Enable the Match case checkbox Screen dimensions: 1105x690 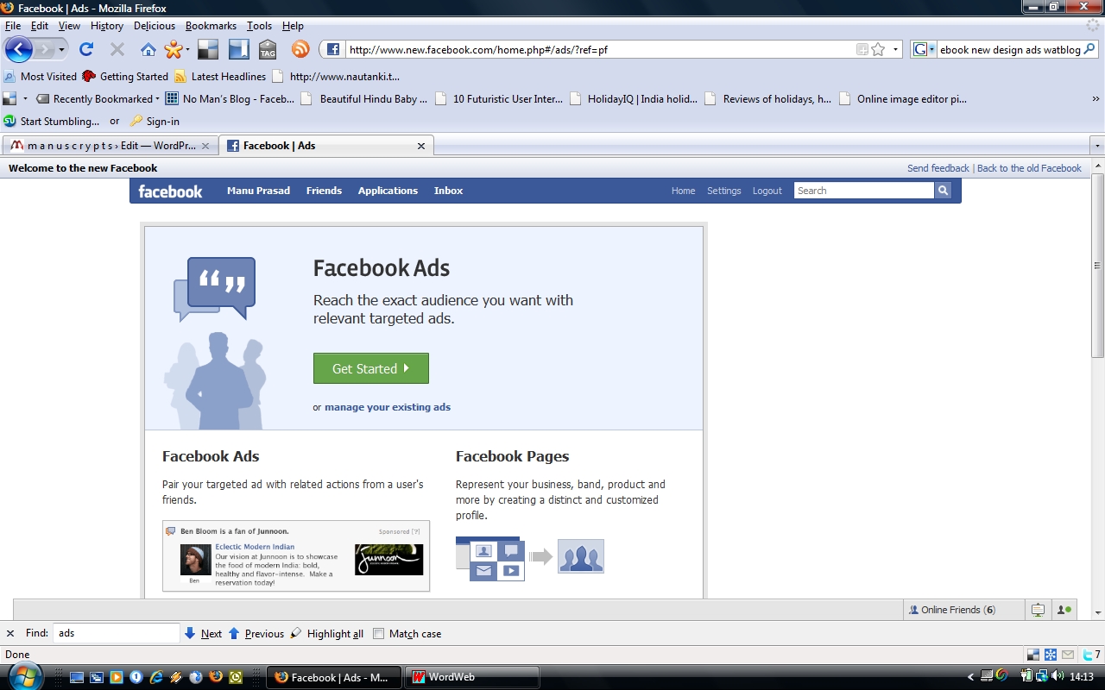point(378,634)
